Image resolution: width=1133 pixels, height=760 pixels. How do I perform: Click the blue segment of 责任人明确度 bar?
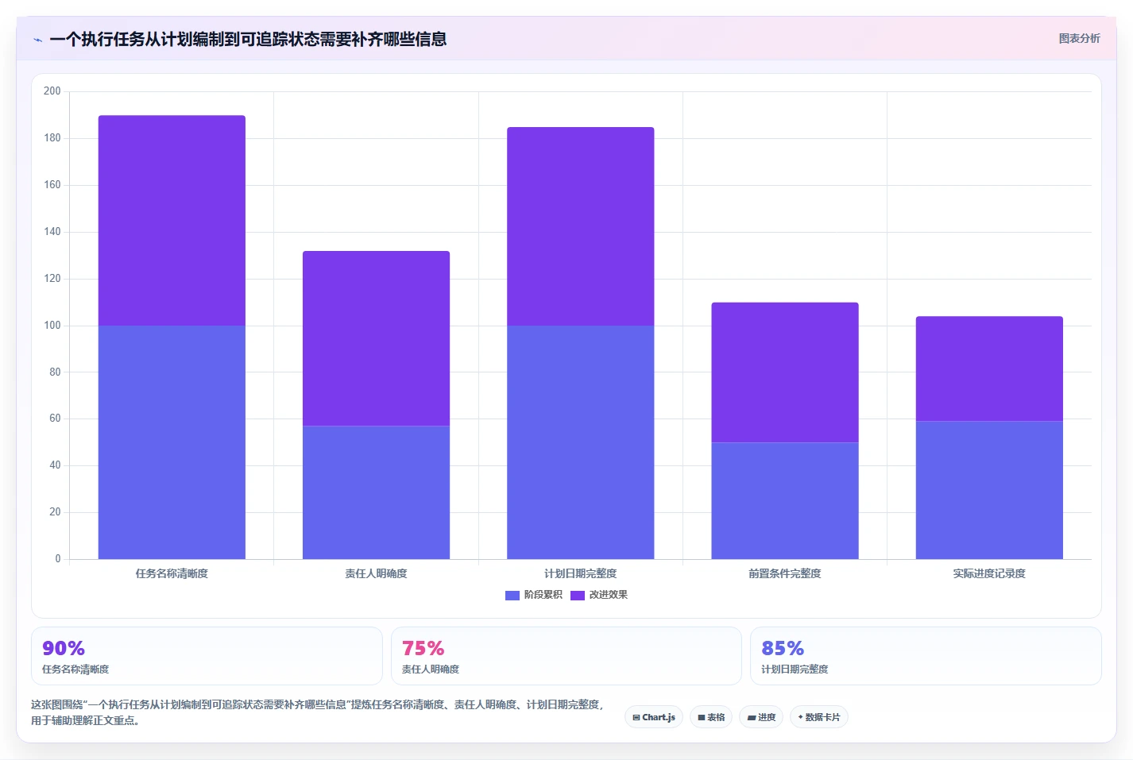pyautogui.click(x=376, y=492)
